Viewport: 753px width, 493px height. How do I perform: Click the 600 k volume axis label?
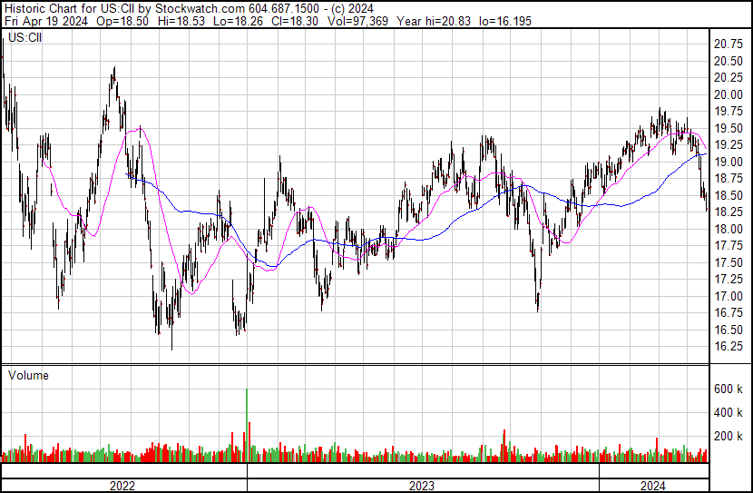click(x=729, y=389)
